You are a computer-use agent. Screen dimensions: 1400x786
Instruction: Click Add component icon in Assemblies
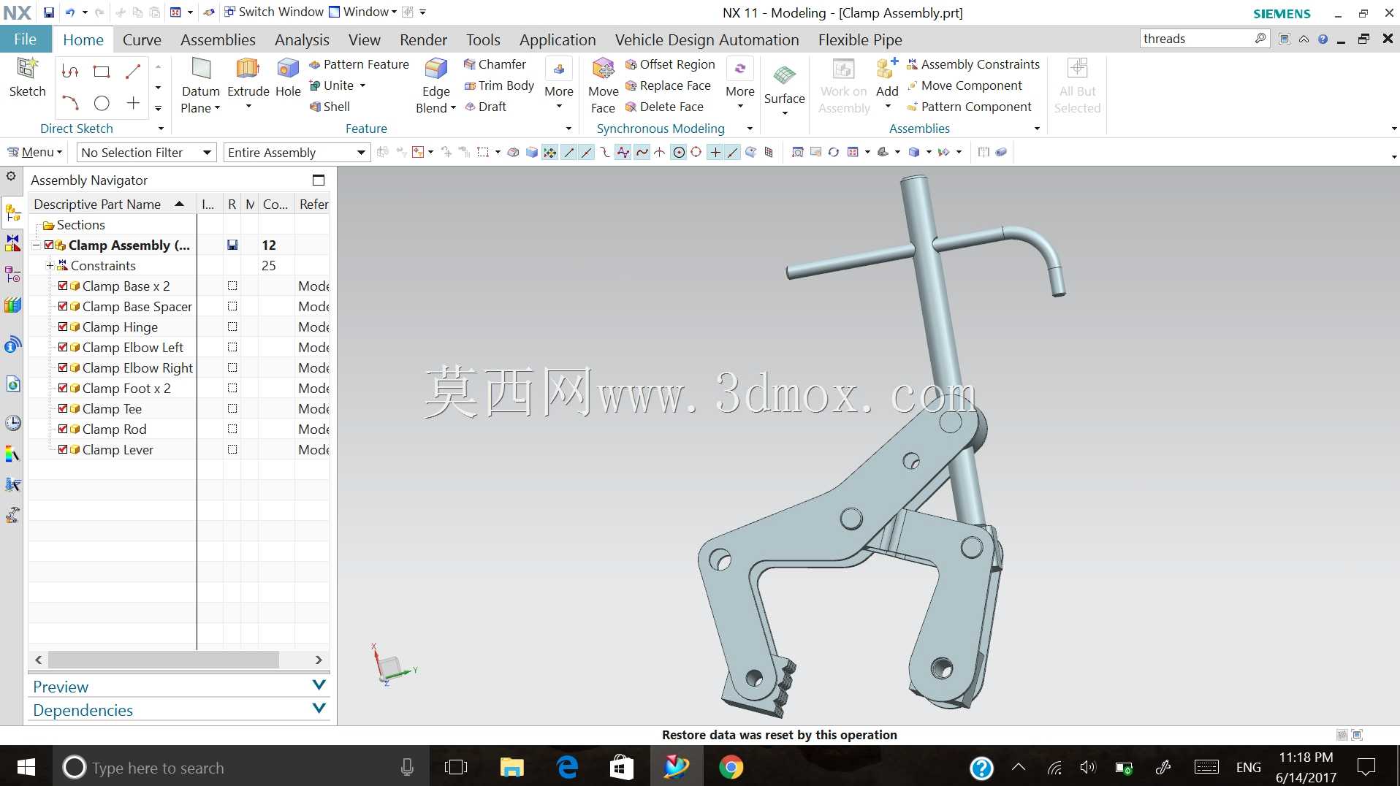(x=887, y=69)
